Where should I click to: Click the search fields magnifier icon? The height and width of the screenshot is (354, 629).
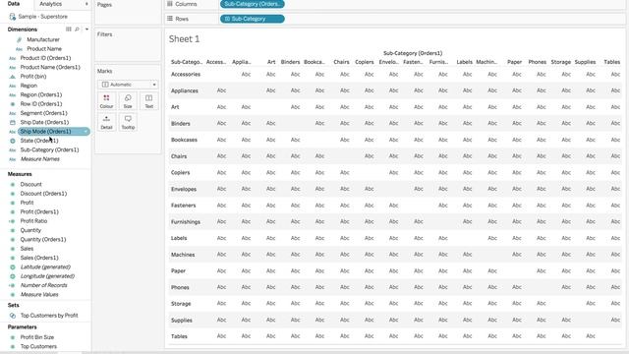[77, 29]
